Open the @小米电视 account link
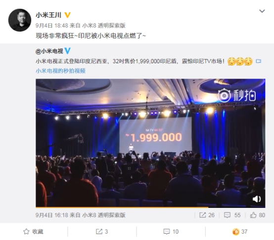 49,51
